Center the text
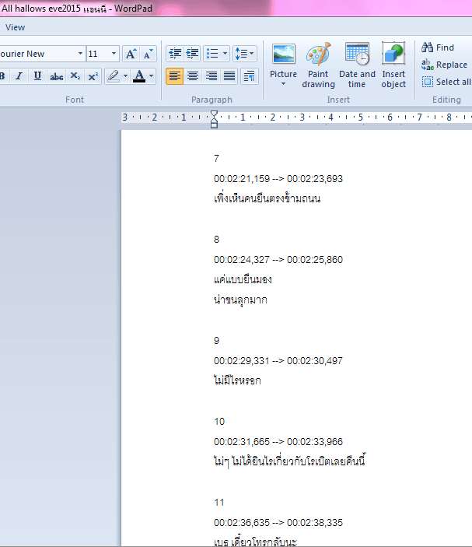Viewport: 472px width, 547px height. 193,76
